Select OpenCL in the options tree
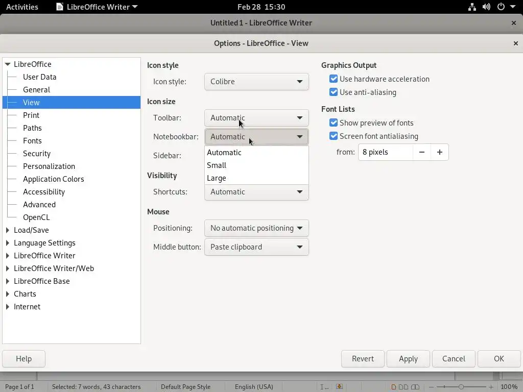Screen dimensions: 523x392 point(36,217)
